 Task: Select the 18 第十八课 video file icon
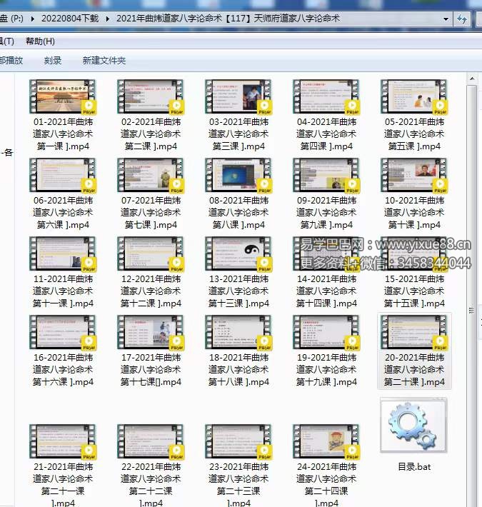click(239, 332)
